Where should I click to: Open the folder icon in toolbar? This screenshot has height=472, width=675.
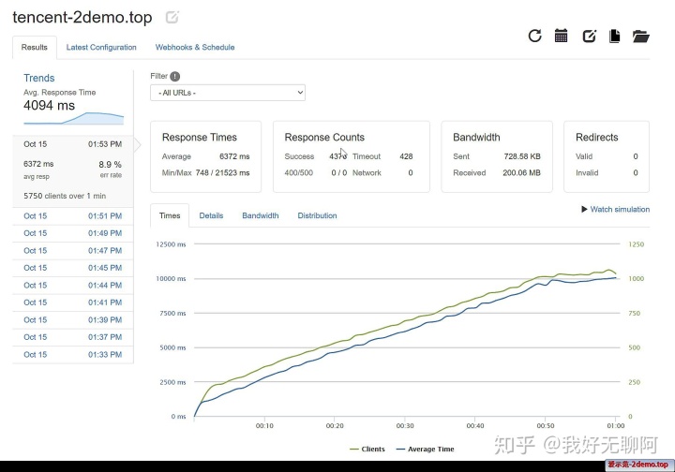click(x=640, y=37)
